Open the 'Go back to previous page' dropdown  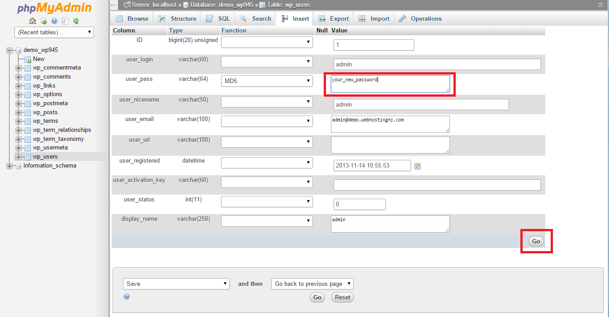pos(312,284)
